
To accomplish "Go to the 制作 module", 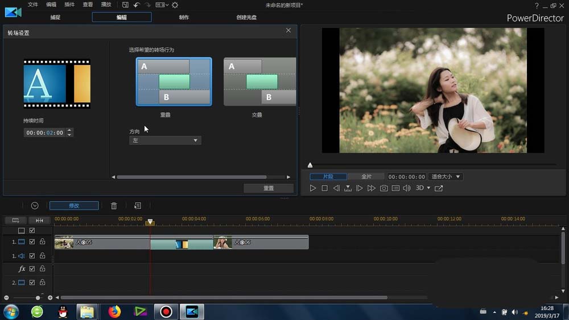I will coord(184,17).
